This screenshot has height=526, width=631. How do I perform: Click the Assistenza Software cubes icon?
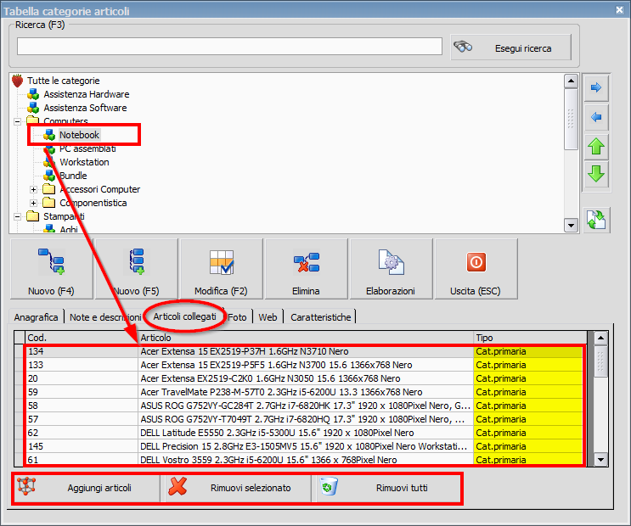click(x=33, y=108)
